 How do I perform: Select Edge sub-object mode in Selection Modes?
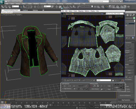coord(94,86)
